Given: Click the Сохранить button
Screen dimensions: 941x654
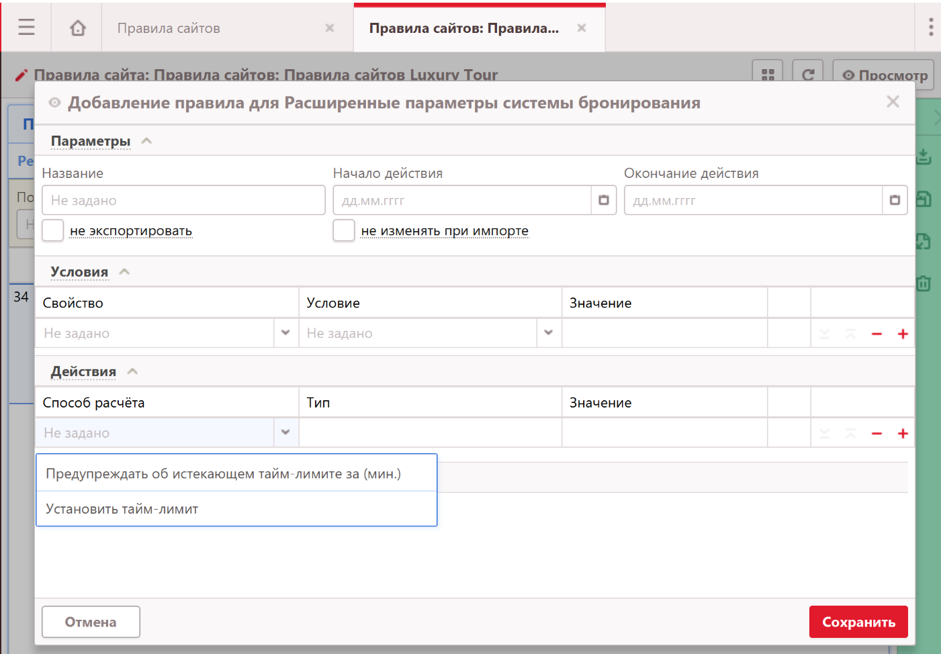Looking at the screenshot, I should pos(858,622).
